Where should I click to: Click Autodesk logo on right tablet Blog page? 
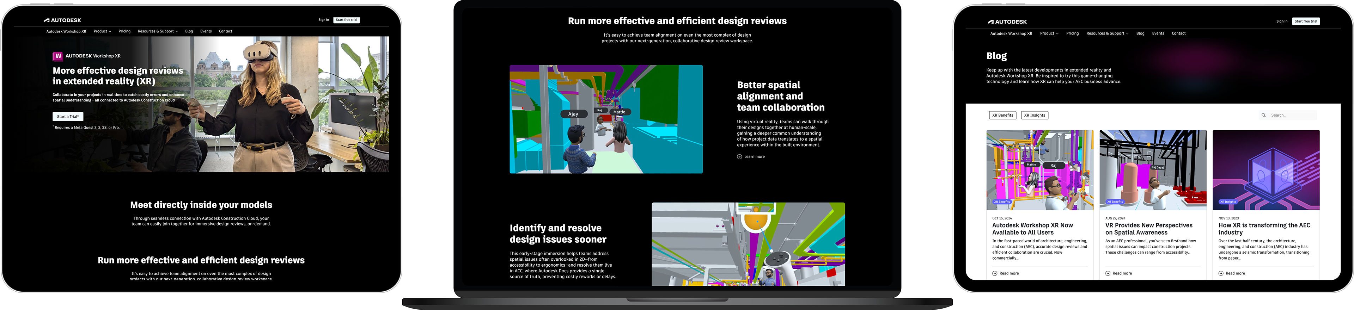tap(1007, 21)
